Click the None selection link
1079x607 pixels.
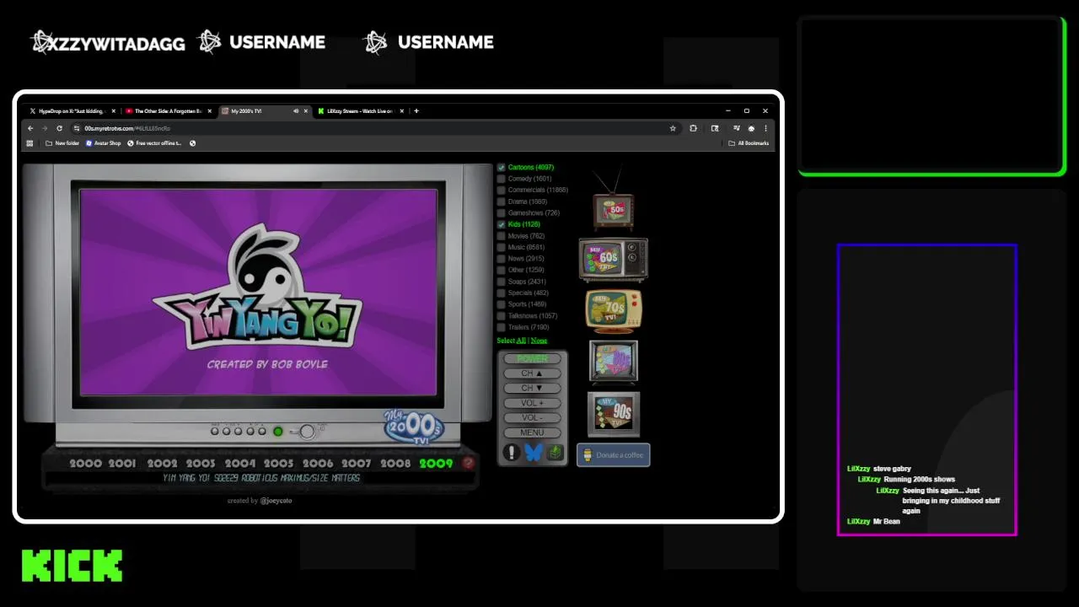coord(539,341)
